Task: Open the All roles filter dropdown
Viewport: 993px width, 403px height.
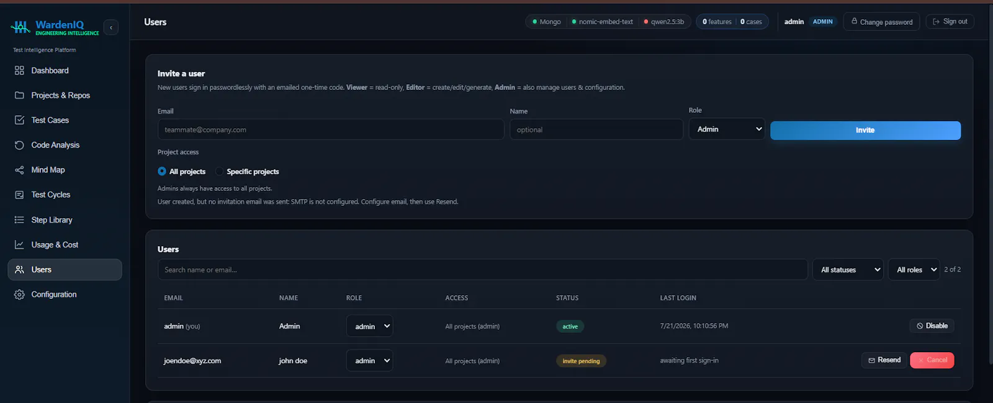Action: (914, 270)
